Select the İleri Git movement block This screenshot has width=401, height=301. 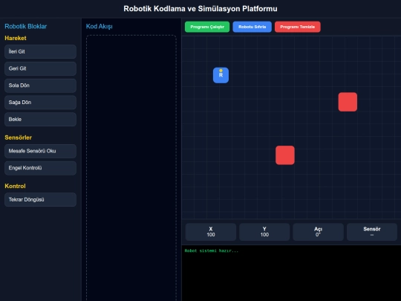point(40,52)
